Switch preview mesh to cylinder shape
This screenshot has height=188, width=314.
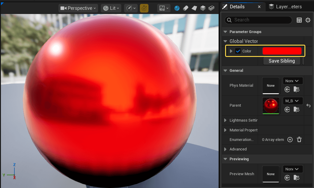click(x=185, y=8)
